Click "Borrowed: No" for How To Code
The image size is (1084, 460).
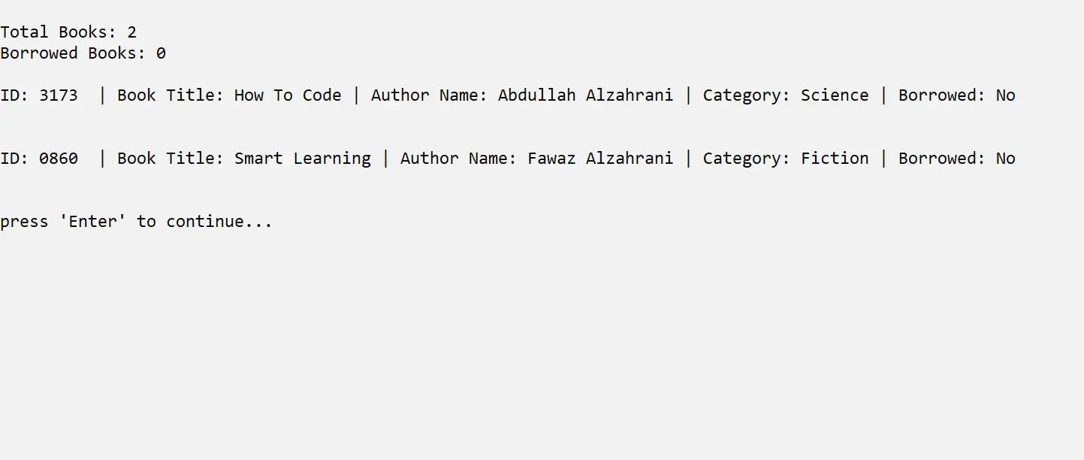coord(956,95)
